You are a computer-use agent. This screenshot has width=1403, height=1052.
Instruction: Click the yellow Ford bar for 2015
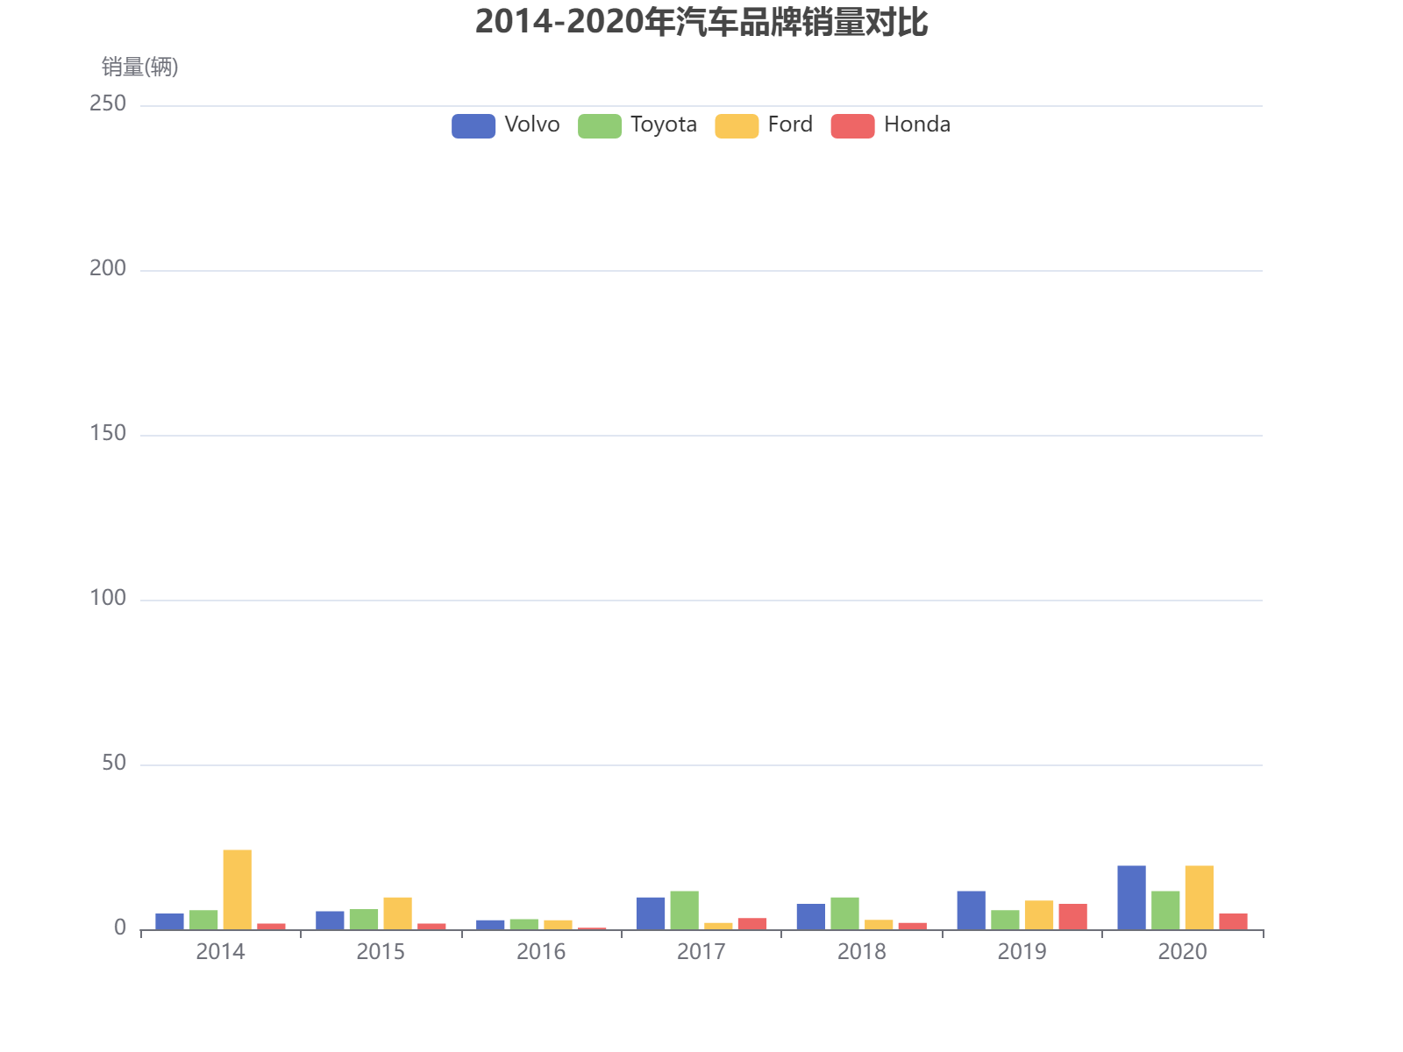click(x=395, y=912)
